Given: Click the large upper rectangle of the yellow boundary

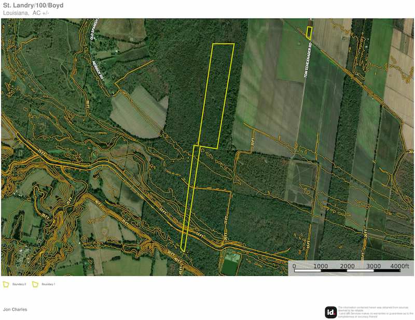Looking at the screenshot, I should [218, 93].
